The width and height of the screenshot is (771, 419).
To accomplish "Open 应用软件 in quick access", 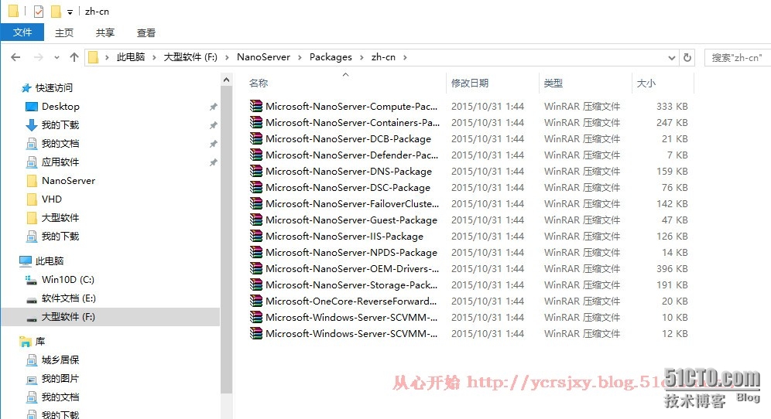I will point(60,162).
